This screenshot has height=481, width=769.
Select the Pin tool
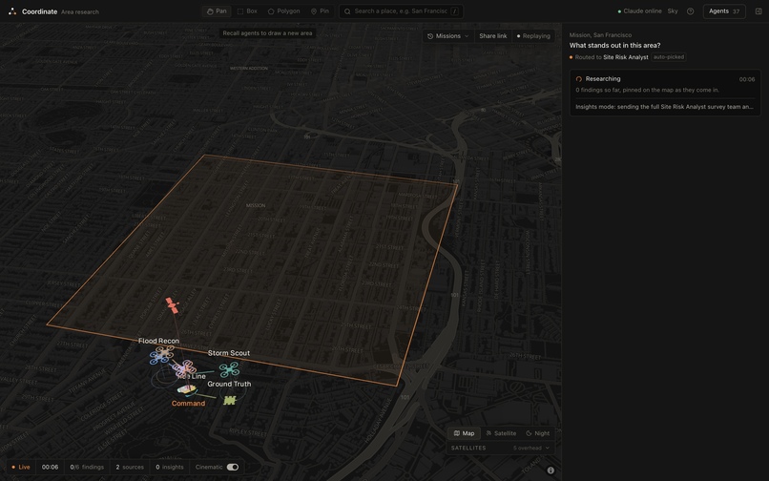click(x=320, y=11)
